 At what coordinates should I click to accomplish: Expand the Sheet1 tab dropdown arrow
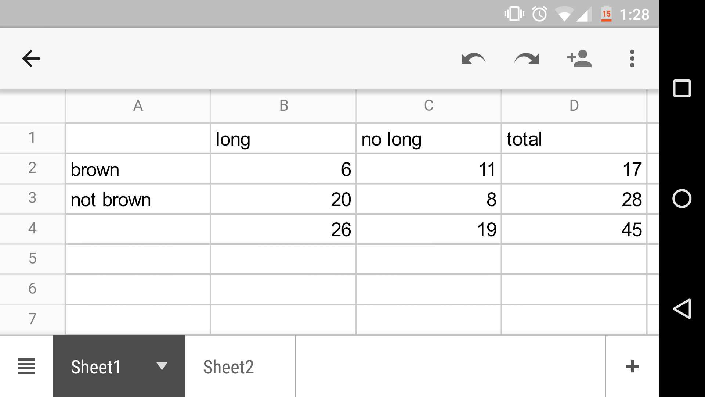pos(162,366)
